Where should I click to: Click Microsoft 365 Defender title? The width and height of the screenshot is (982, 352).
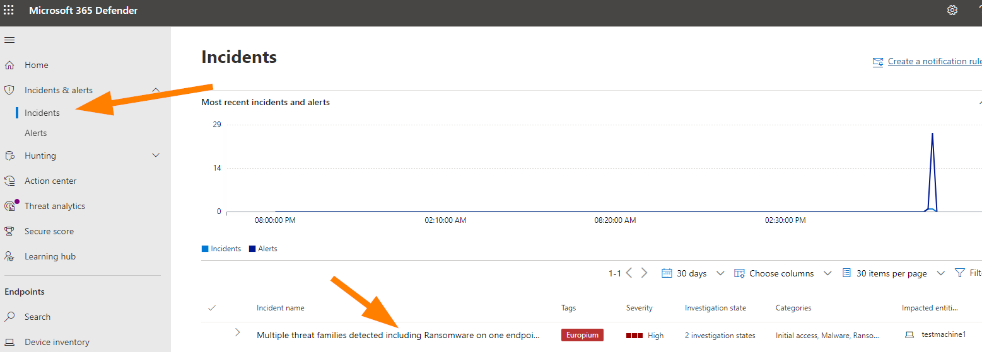tap(83, 10)
